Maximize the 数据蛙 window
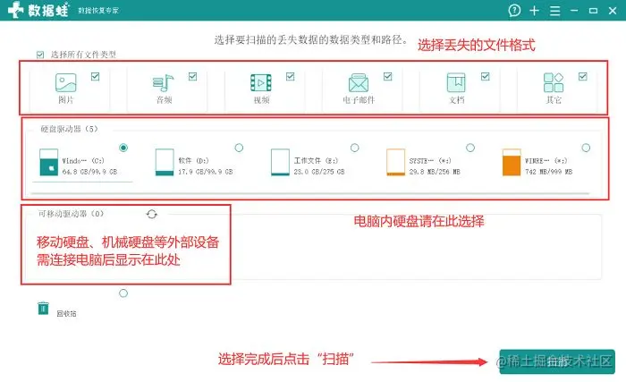Viewport: 626px width, 382px height. click(x=593, y=11)
